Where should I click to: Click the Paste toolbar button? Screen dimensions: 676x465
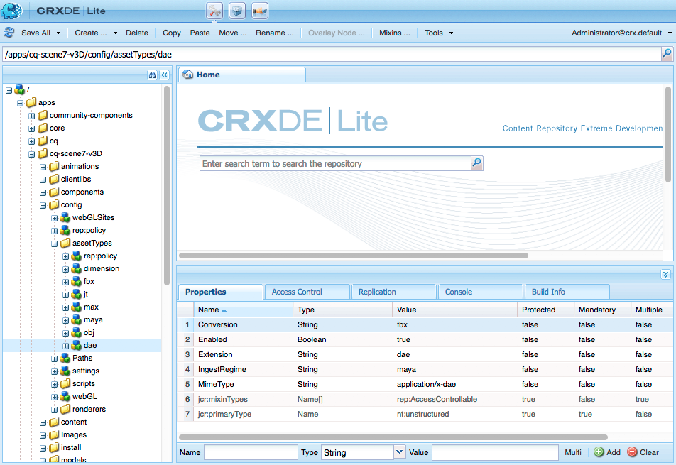200,33
